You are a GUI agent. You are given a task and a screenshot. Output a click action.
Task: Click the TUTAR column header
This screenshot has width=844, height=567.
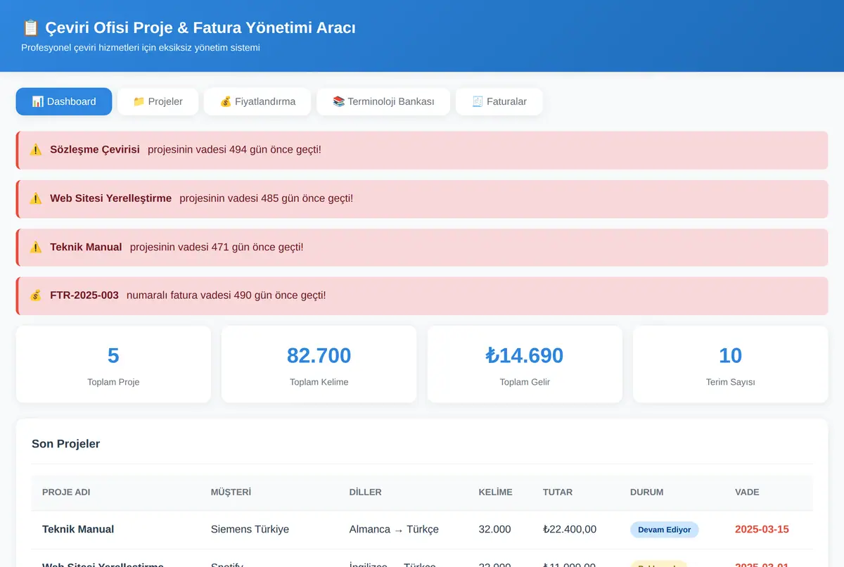click(x=558, y=492)
